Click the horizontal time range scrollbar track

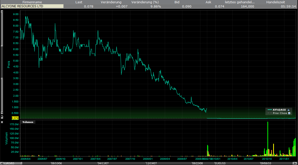tap(151, 163)
